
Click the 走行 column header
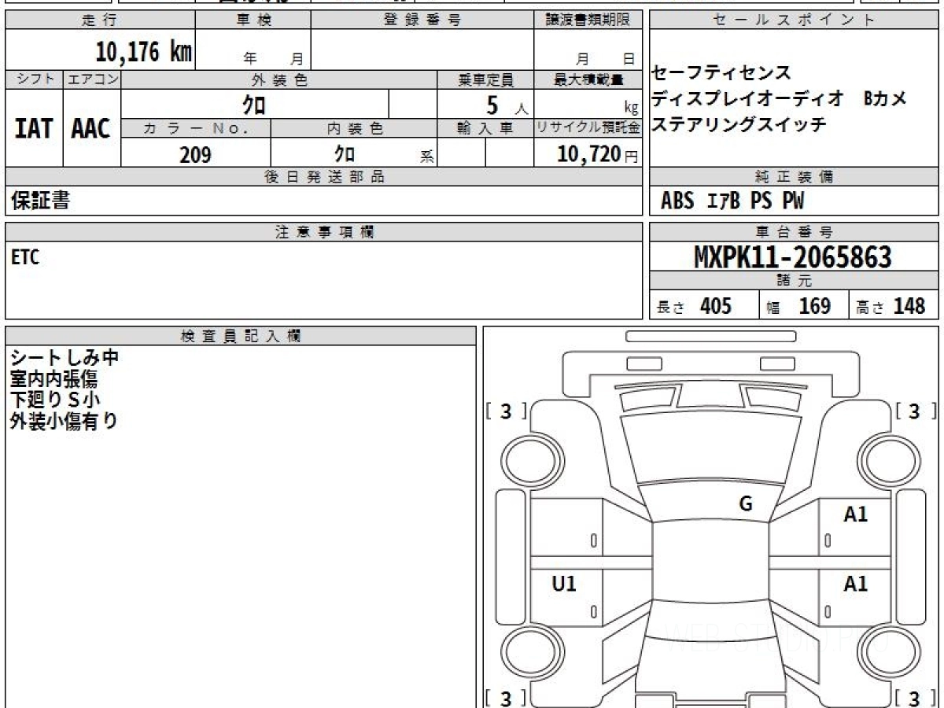pyautogui.click(x=100, y=20)
